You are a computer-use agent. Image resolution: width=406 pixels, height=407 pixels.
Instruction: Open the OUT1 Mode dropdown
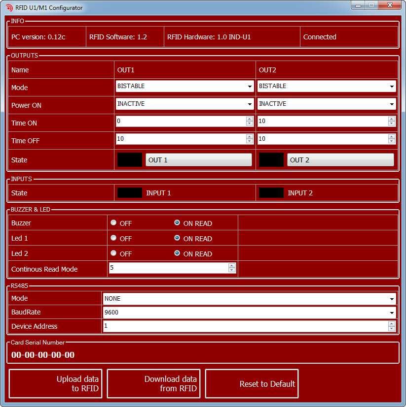pos(185,86)
